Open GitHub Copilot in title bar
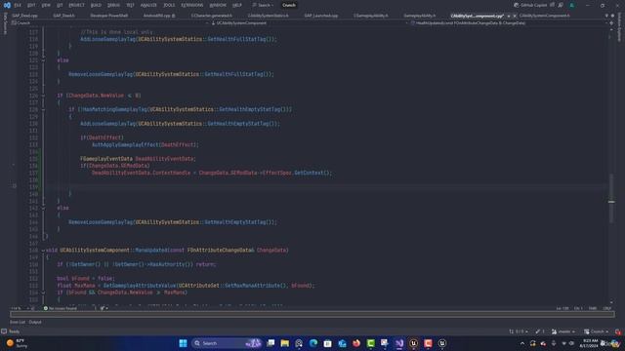 [x=530, y=5]
